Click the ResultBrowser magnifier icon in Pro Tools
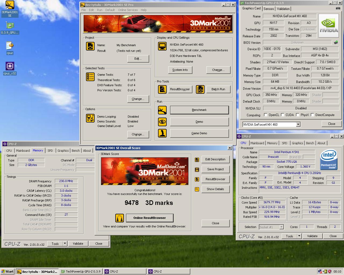The image size is (344, 275). click(x=162, y=89)
